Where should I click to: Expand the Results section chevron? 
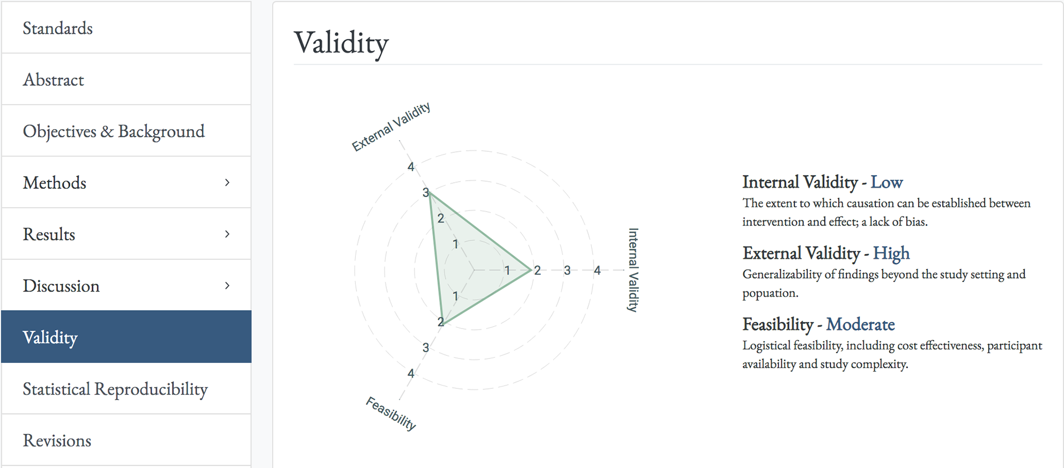[227, 234]
